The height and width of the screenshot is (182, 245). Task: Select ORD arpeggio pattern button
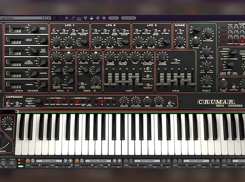coord(59,102)
